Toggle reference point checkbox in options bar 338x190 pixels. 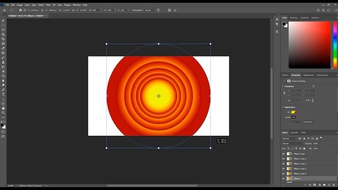click(21, 10)
